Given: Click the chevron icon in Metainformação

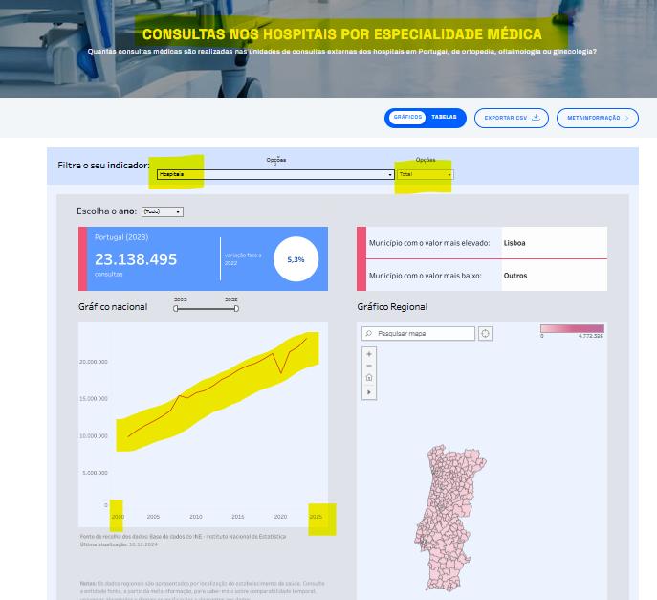Looking at the screenshot, I should (626, 119).
